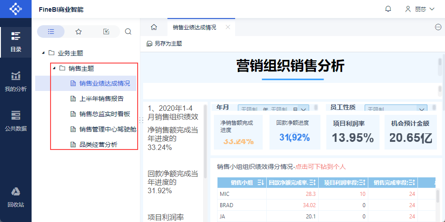Open the more options ellipsis icon
Image resolution: width=445 pixels, height=222 pixels.
pos(438,27)
